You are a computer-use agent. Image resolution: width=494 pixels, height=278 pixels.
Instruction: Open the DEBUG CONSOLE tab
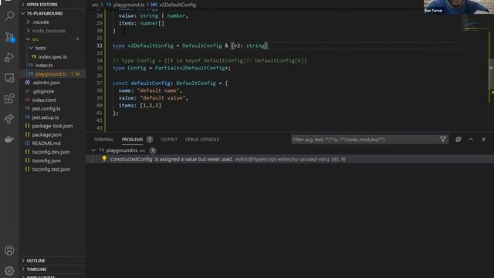coord(202,139)
